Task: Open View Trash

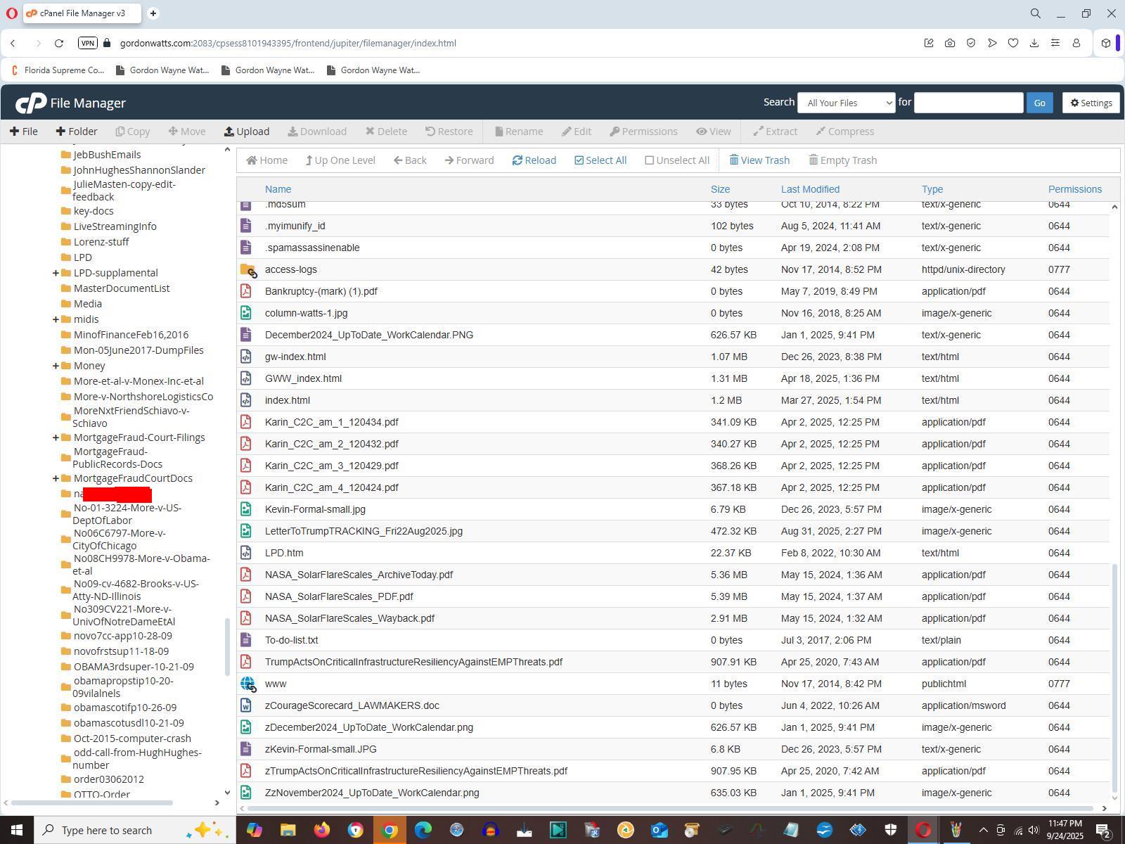Action: [x=759, y=160]
